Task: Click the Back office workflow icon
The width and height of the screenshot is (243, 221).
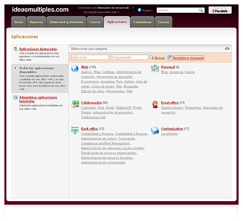Action: 75,131
